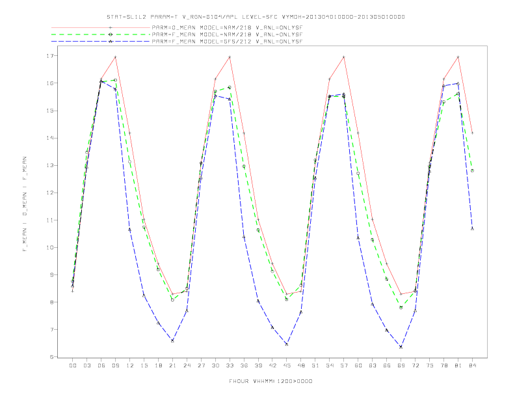This screenshot has height=398, width=515.
Task: Click x-axis forecast hour label 66
Action: point(387,365)
